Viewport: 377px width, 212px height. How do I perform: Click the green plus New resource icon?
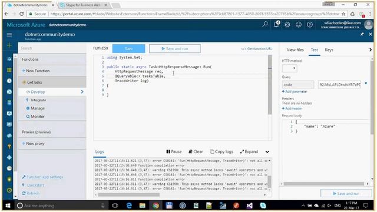(9, 45)
